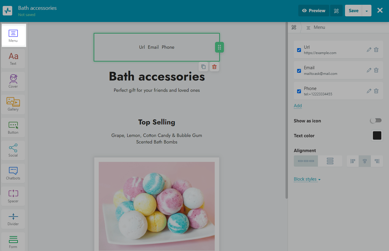Click the Add menu item link
This screenshot has width=389, height=251.
298,106
